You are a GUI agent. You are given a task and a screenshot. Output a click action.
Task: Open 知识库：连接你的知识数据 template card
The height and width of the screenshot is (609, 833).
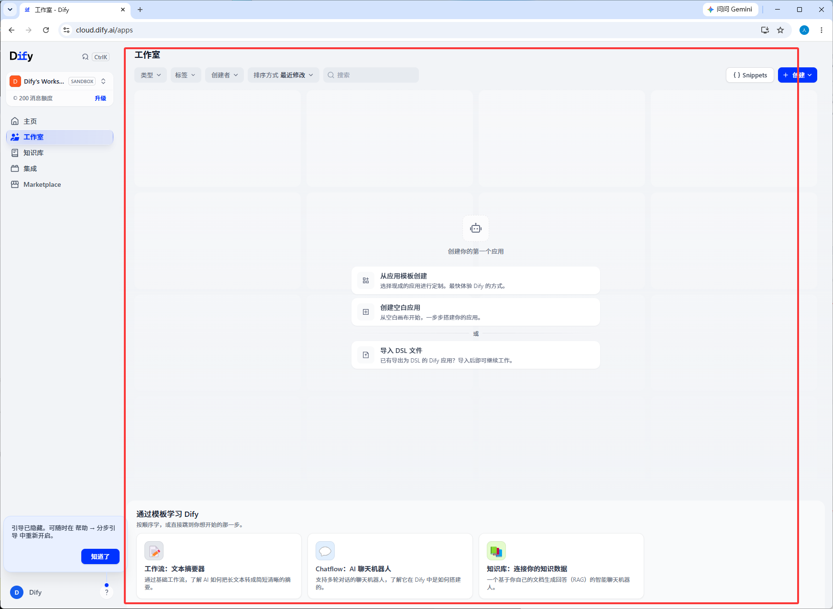coord(561,566)
